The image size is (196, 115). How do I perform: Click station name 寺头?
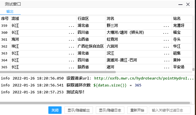click(177, 39)
